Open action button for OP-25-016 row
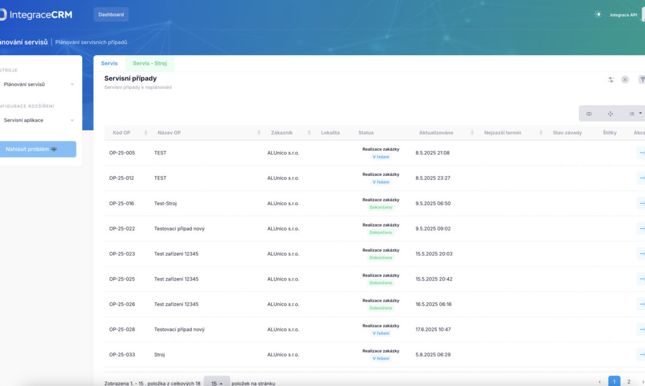645x386 pixels. point(641,203)
